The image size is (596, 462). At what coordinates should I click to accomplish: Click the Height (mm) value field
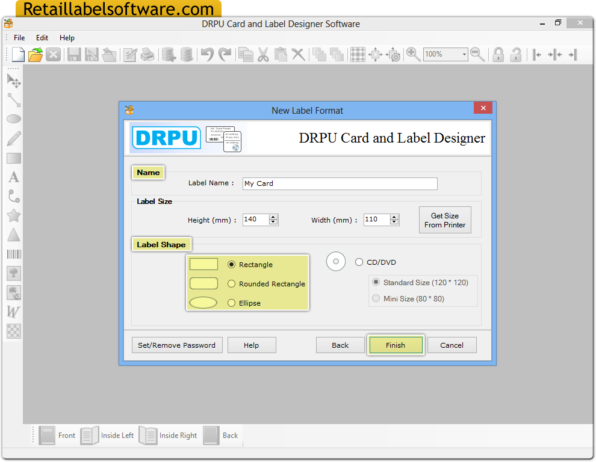click(256, 220)
